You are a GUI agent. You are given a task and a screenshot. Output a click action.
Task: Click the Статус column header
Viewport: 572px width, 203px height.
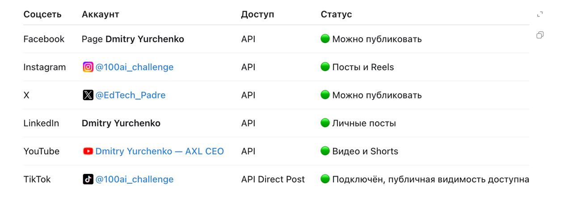coord(336,14)
